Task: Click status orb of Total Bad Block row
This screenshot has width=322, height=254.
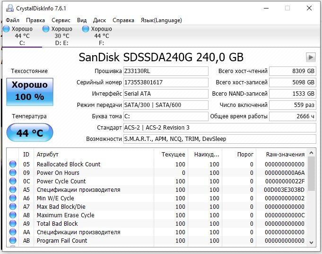Action: click(13, 223)
